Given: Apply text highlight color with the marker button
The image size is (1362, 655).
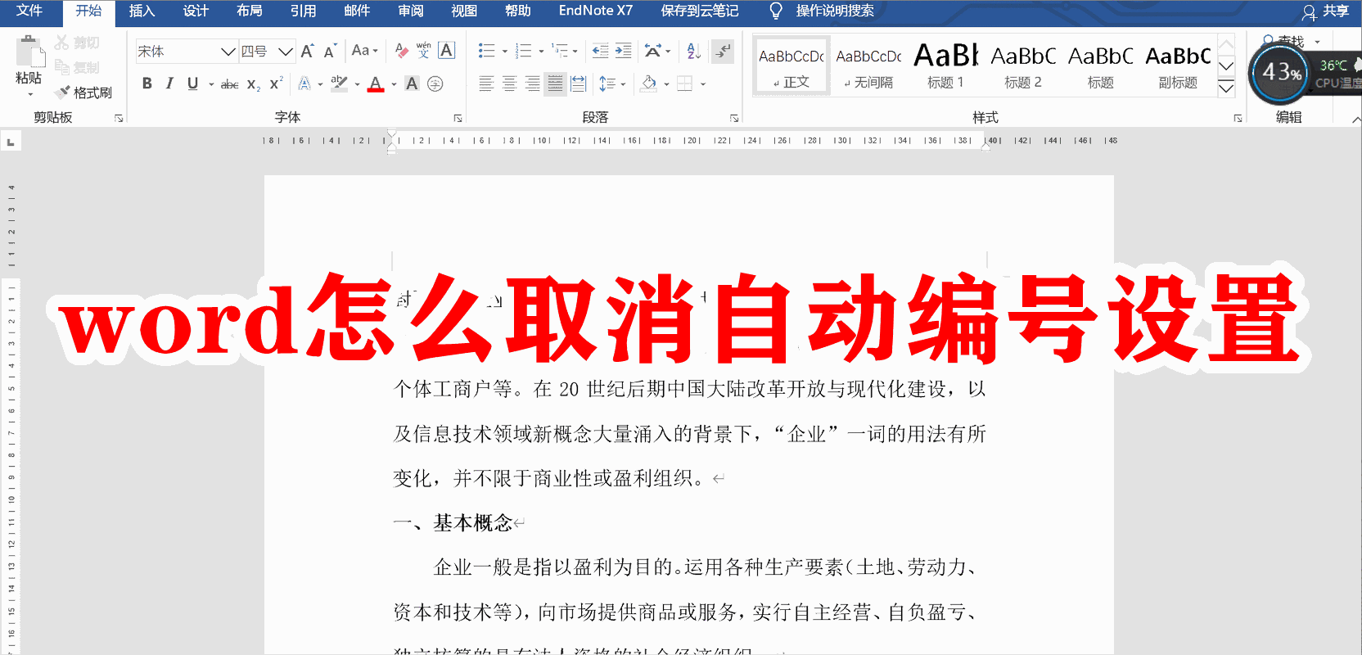Looking at the screenshot, I should pyautogui.click(x=340, y=84).
